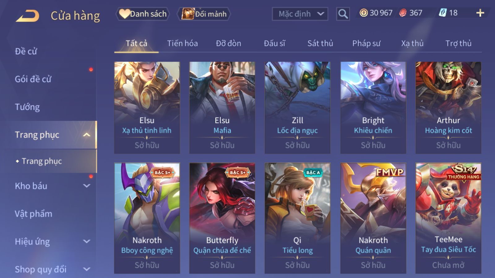495x278 pixels.
Task: Go to Gói đề cử in sidebar
Action: (33, 79)
